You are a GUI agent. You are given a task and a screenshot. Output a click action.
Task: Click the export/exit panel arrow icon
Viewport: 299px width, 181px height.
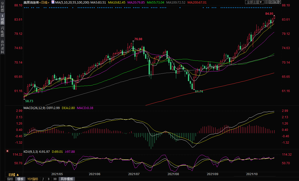(279, 2)
